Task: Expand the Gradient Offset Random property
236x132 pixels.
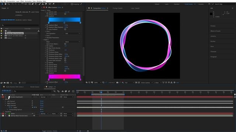Action: [45, 27]
